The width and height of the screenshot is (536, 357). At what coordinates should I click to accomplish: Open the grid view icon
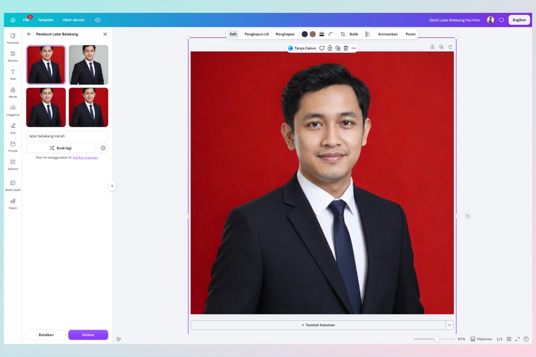coord(509,339)
